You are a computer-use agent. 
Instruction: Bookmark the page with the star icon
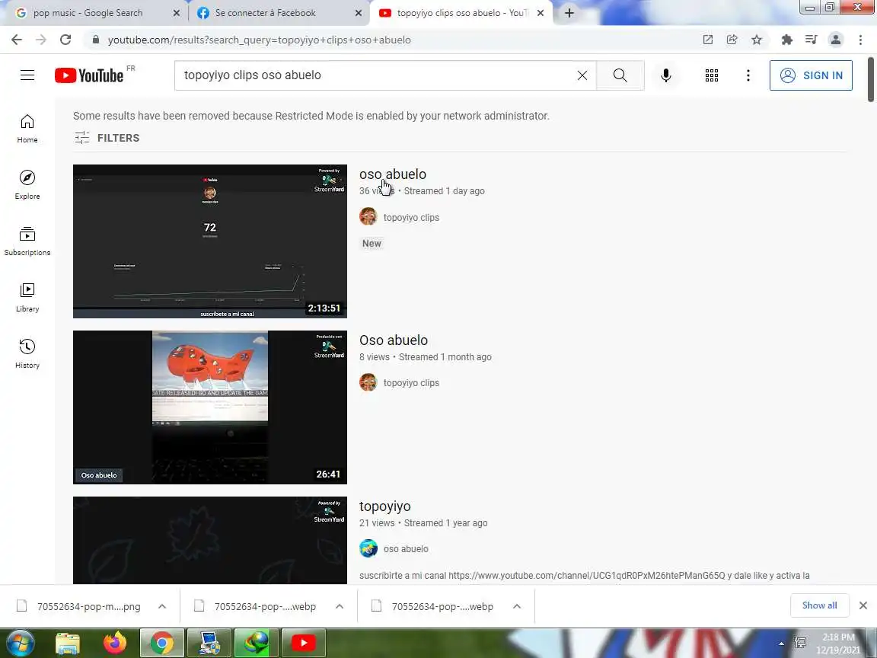757,40
